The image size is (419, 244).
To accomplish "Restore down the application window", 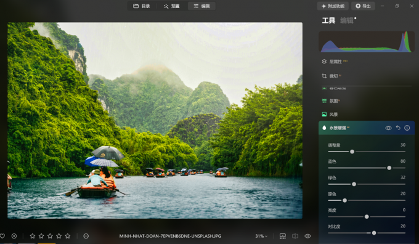I will pos(397,6).
